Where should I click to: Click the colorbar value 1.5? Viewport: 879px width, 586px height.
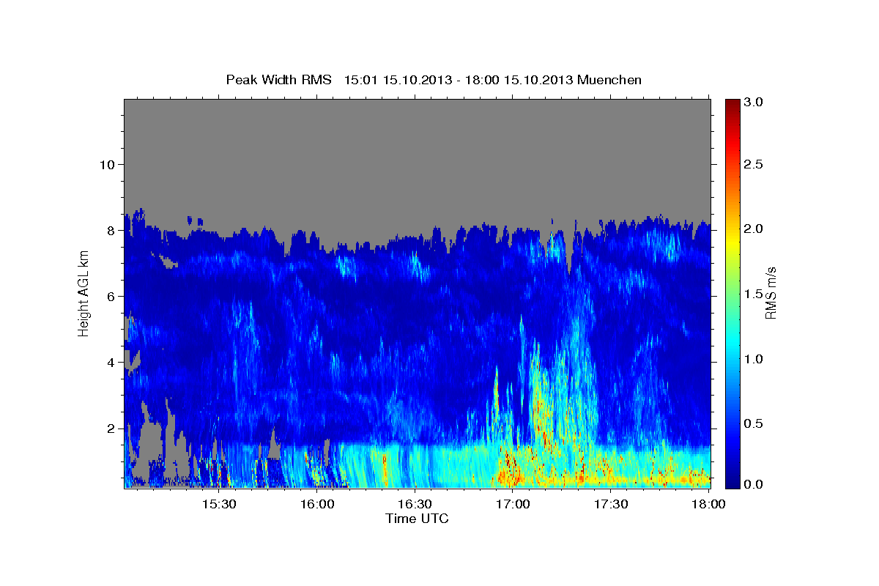753,294
